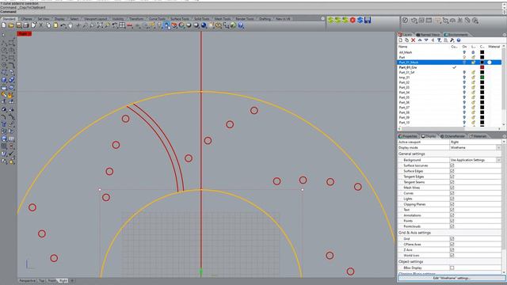Select the Rectangle tool in left sidebar

pos(11,58)
